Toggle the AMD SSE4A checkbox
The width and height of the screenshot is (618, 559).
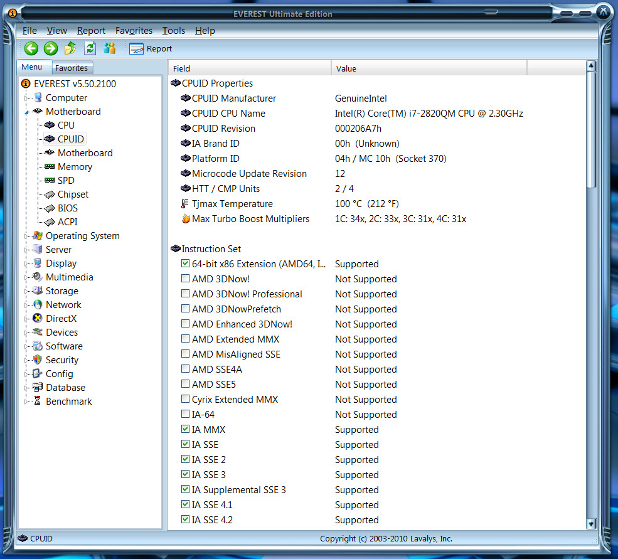pyautogui.click(x=185, y=369)
